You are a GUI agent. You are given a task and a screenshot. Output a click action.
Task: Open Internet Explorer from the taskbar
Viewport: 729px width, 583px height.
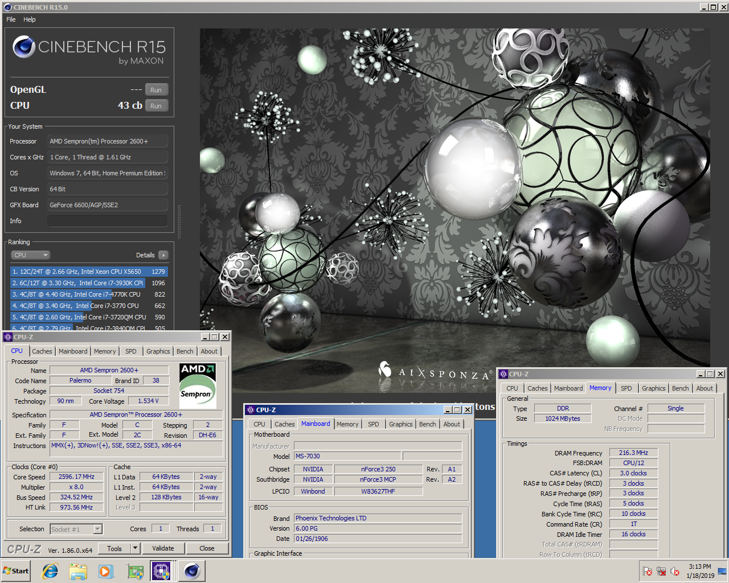(x=50, y=571)
